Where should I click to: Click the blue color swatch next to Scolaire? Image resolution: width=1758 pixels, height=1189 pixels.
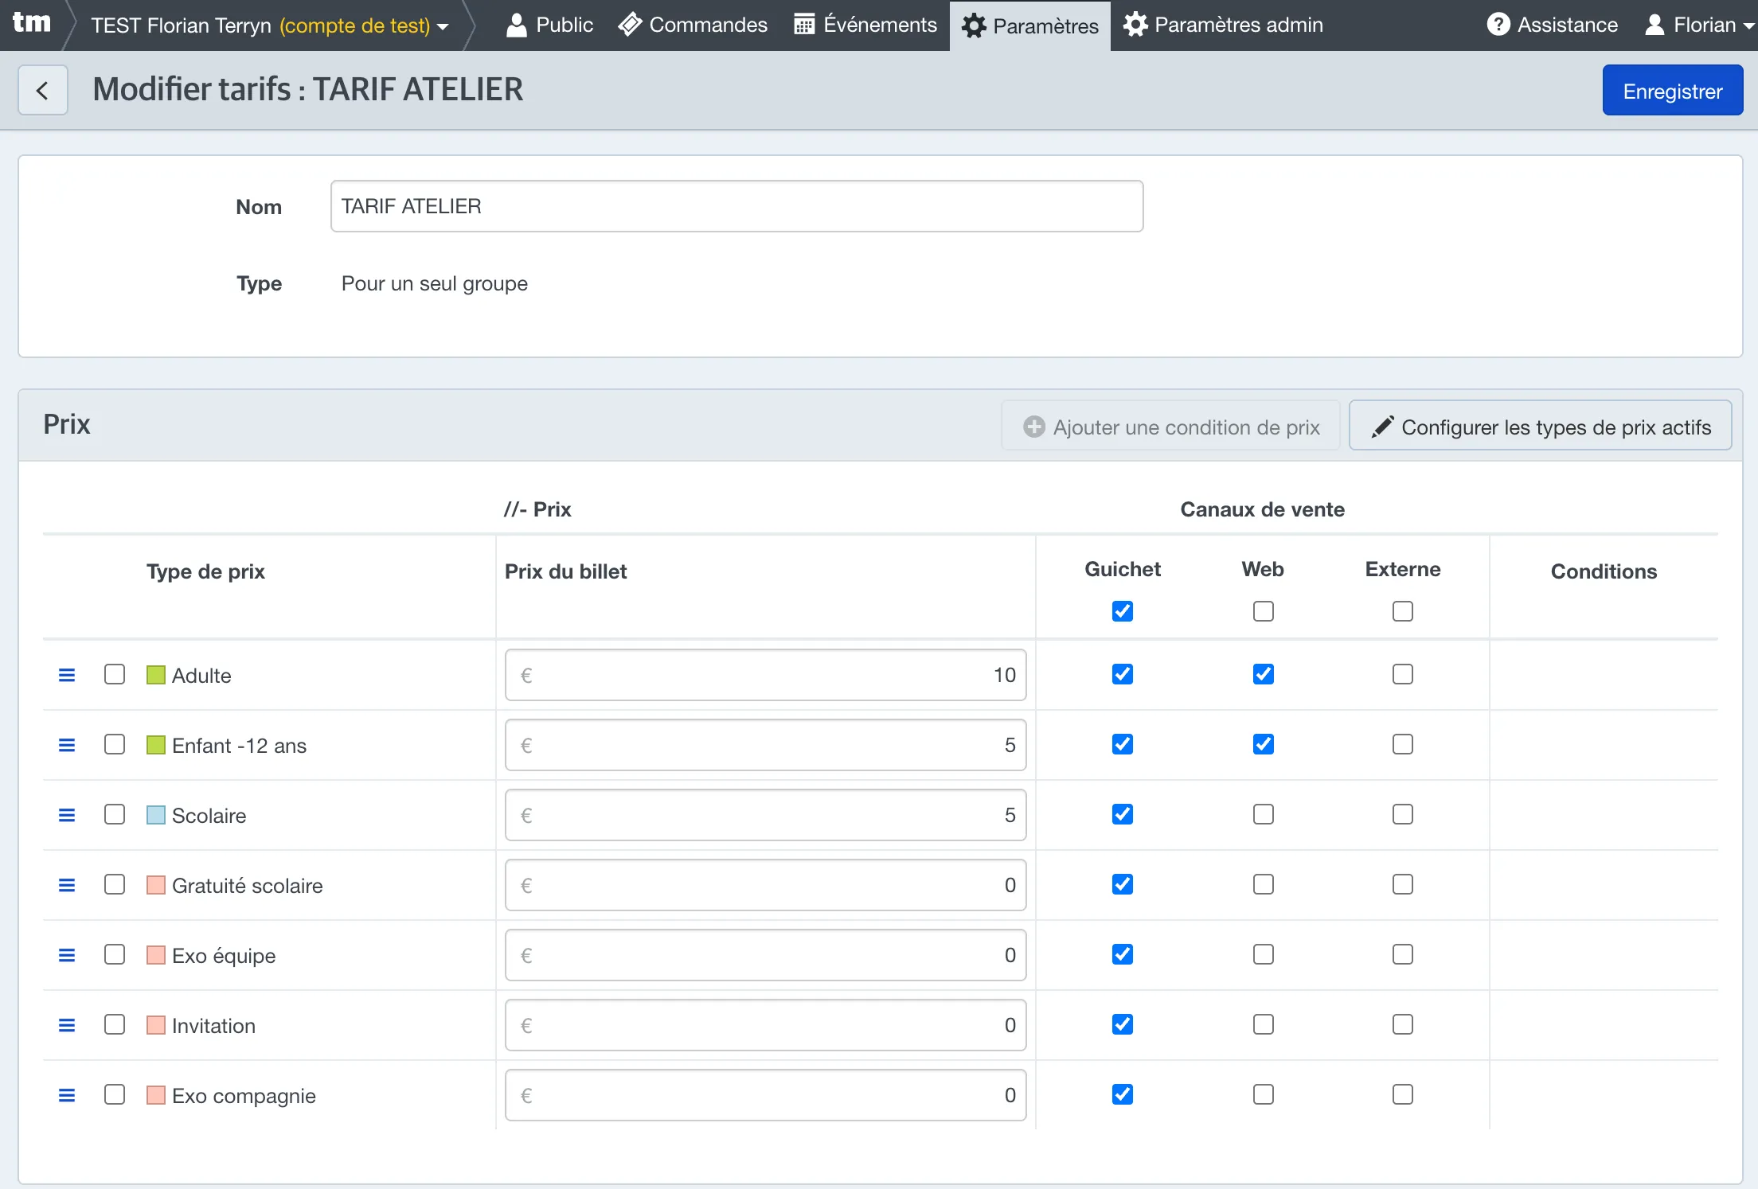(156, 815)
